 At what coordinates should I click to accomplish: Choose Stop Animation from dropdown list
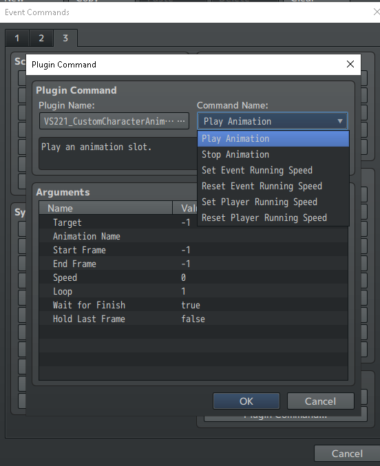(x=273, y=155)
